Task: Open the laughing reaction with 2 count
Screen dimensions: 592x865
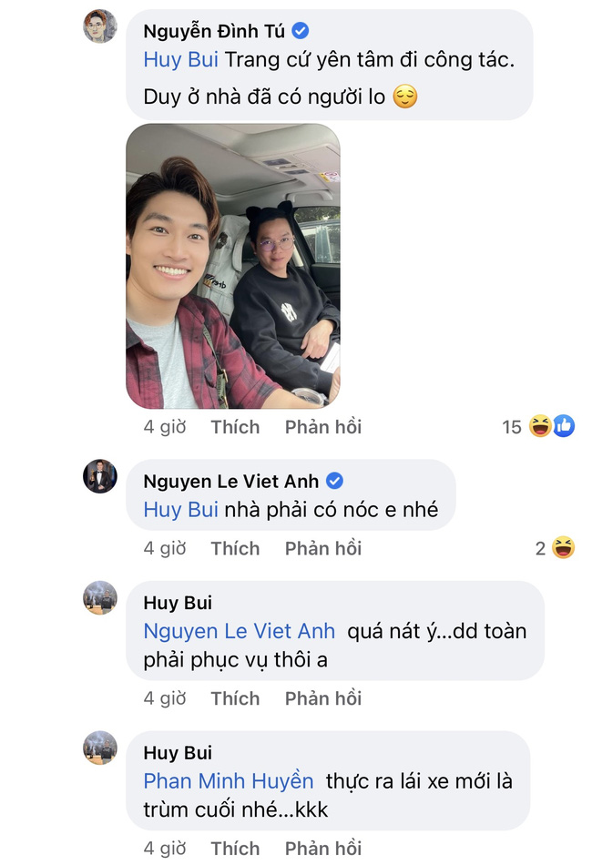Action: [563, 548]
